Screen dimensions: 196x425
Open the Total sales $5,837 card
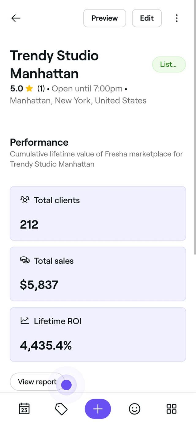click(98, 274)
